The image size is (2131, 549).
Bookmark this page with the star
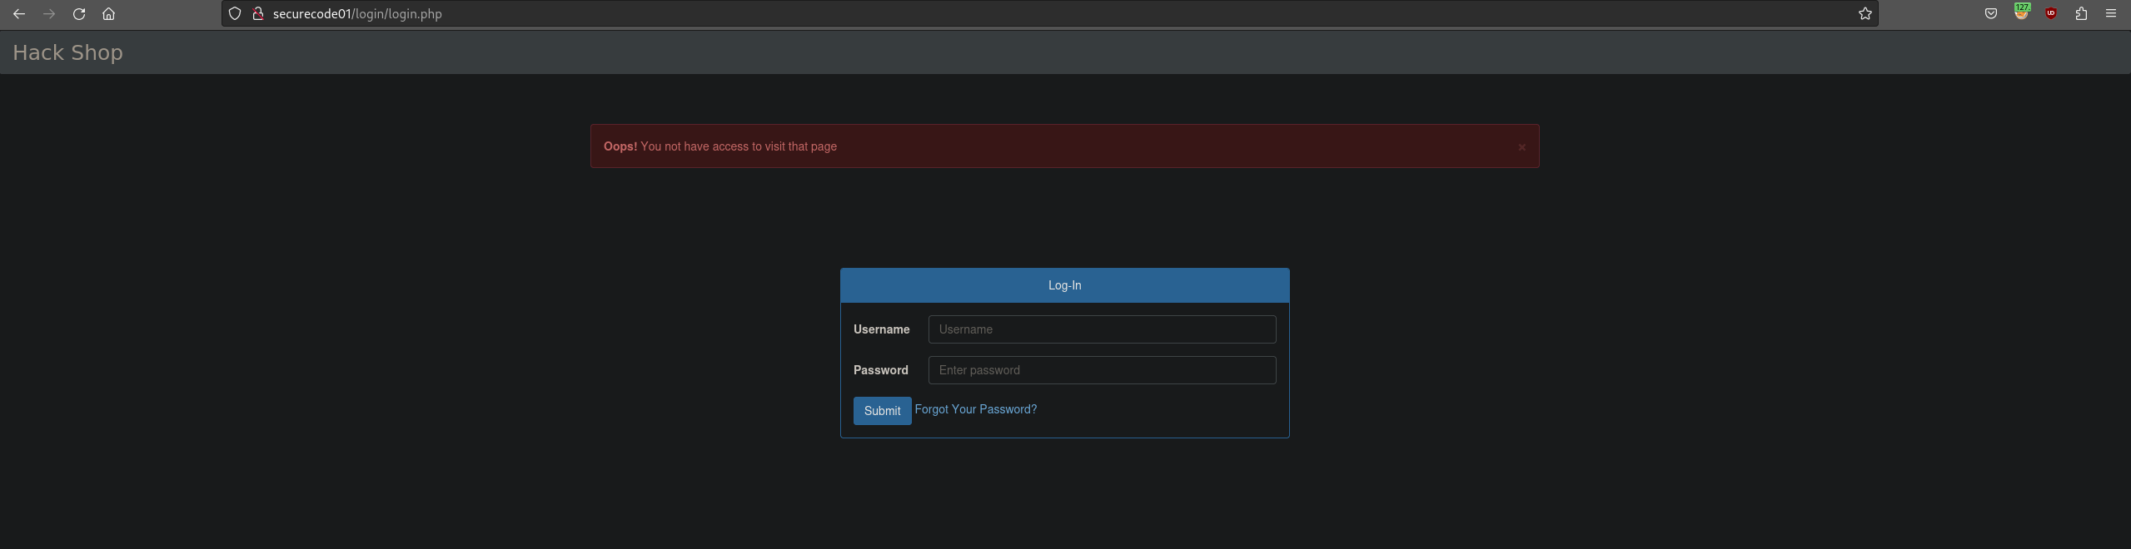tap(1865, 14)
